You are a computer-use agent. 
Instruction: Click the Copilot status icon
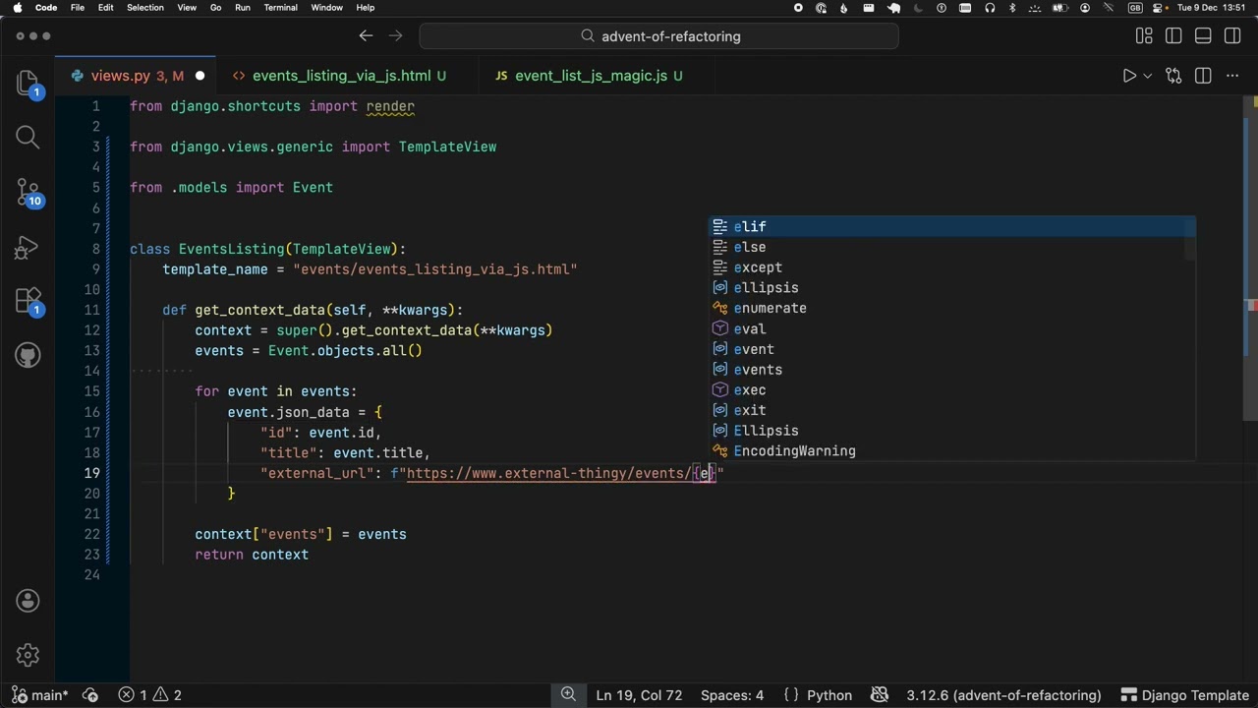pyautogui.click(x=881, y=695)
